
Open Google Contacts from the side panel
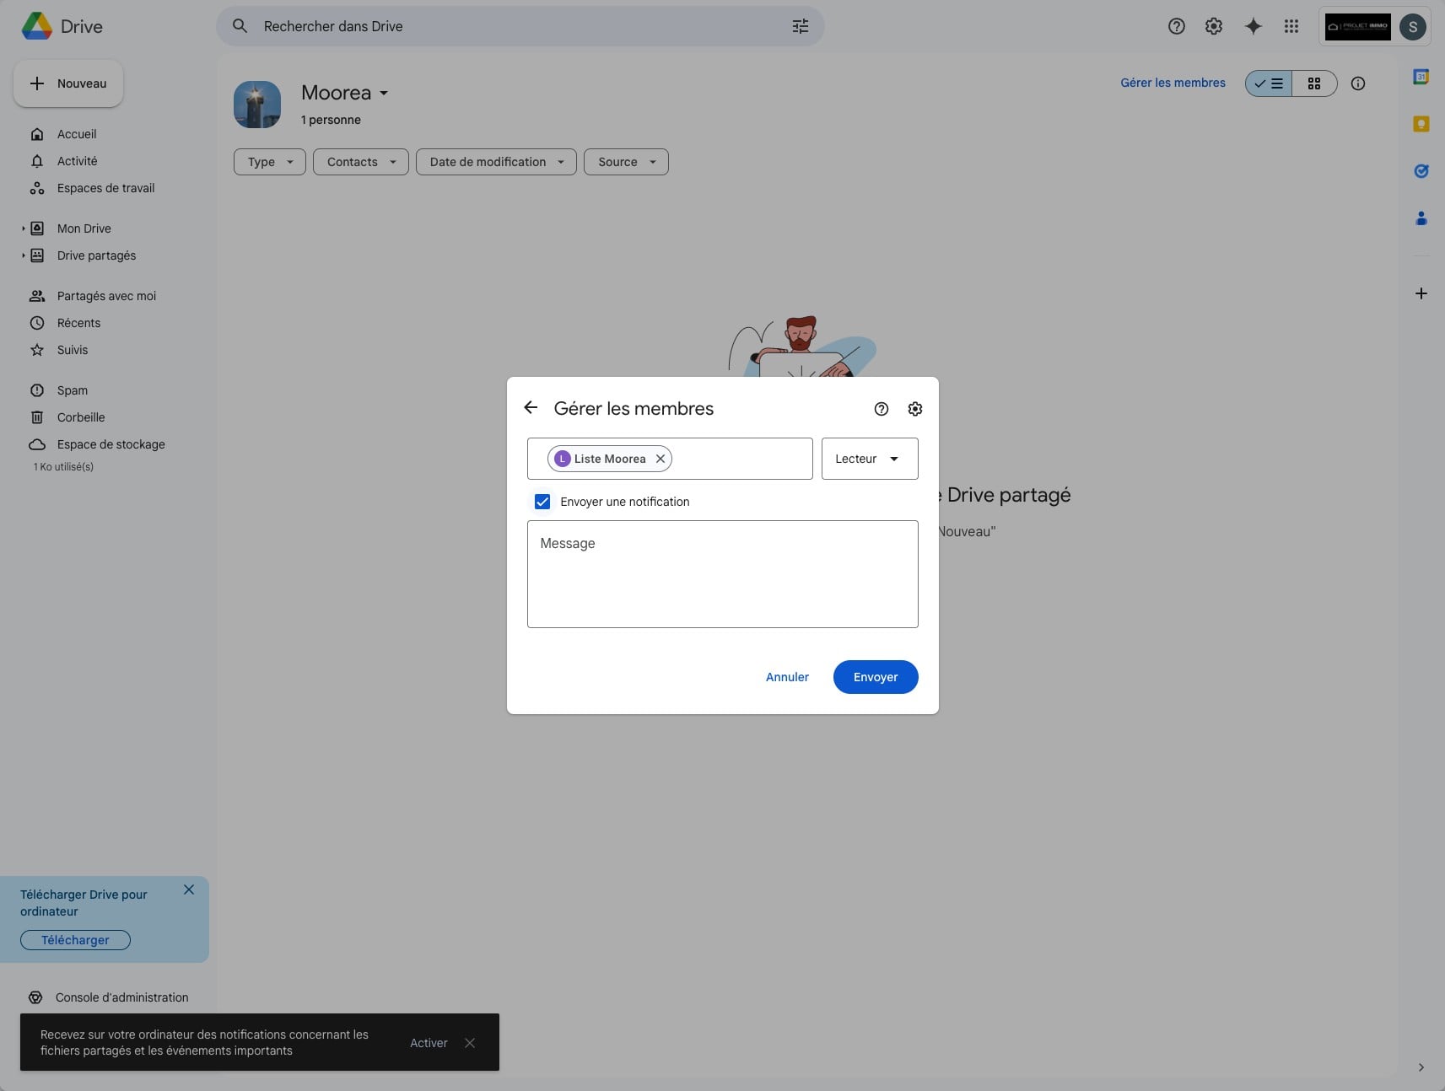click(x=1422, y=218)
